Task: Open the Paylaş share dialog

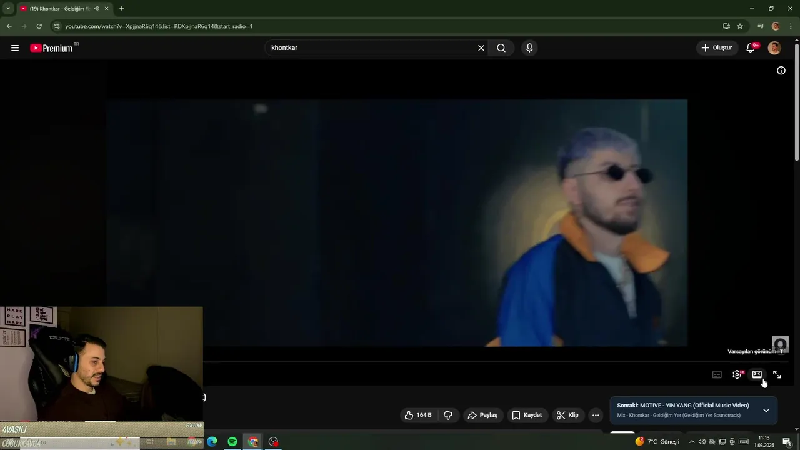Action: pos(482,415)
